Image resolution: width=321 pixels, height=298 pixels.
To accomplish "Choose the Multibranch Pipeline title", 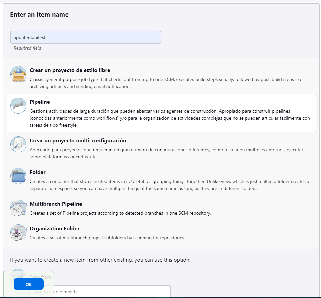I will tap(56, 204).
